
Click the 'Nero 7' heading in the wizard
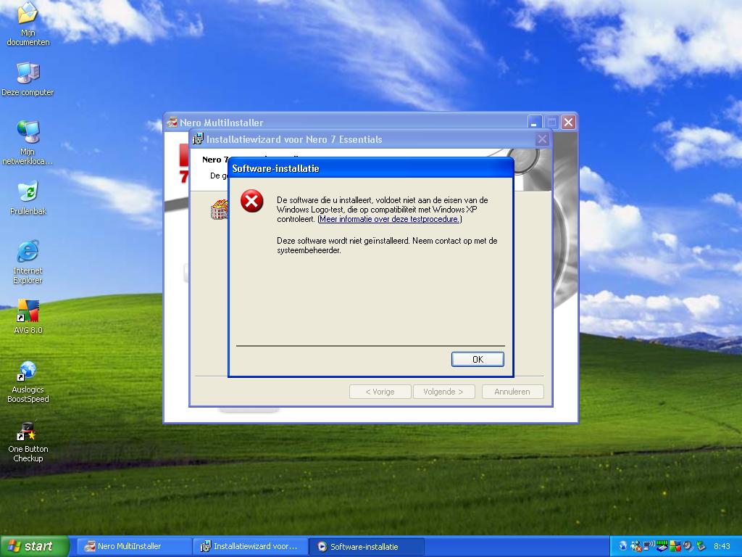click(215, 160)
